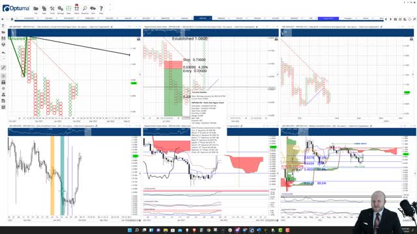Edit the title of the bottom-right weekly chart

[371, 125]
